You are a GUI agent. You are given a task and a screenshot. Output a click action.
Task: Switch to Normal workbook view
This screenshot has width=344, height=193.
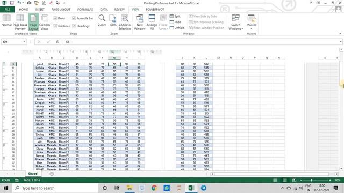pos(6,21)
